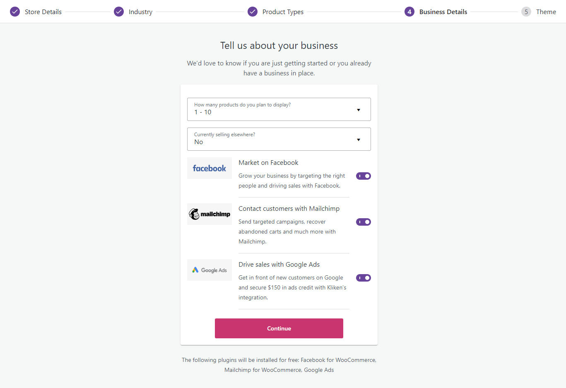Click the Market on Facebook heading
This screenshot has width=566, height=388.
(268, 163)
